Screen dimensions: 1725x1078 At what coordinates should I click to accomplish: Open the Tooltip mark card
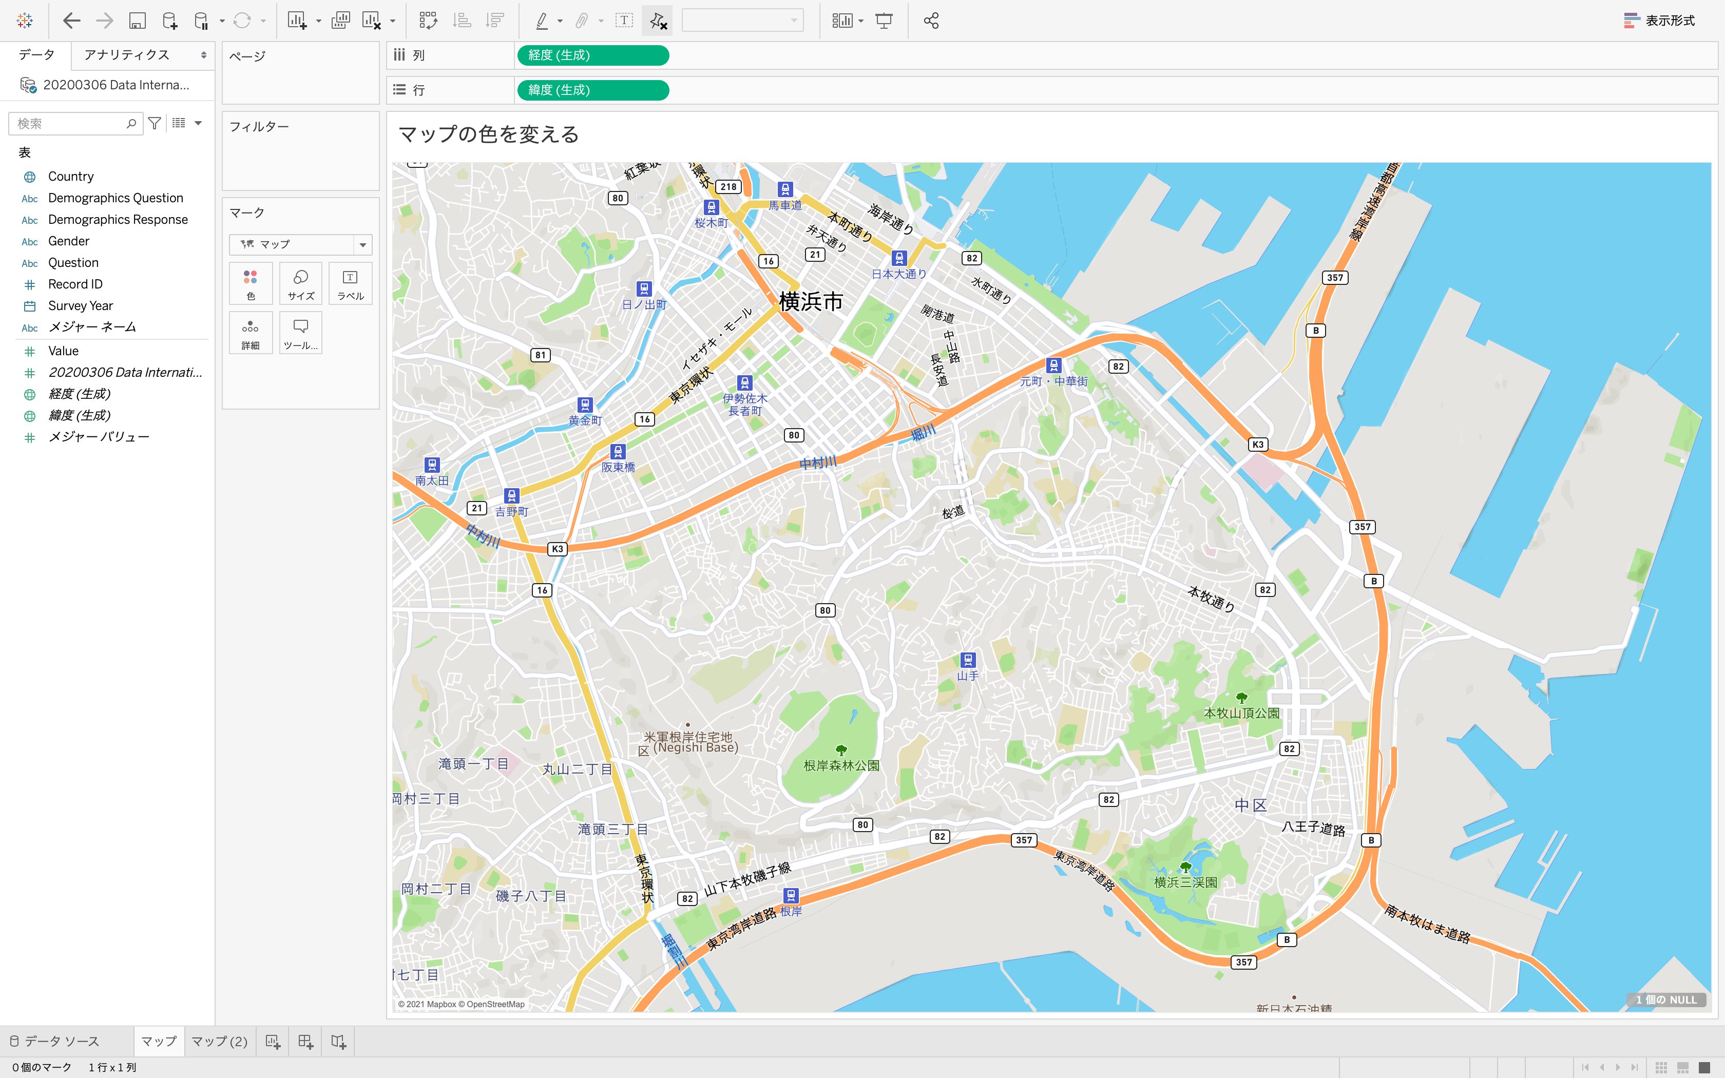pos(300,333)
